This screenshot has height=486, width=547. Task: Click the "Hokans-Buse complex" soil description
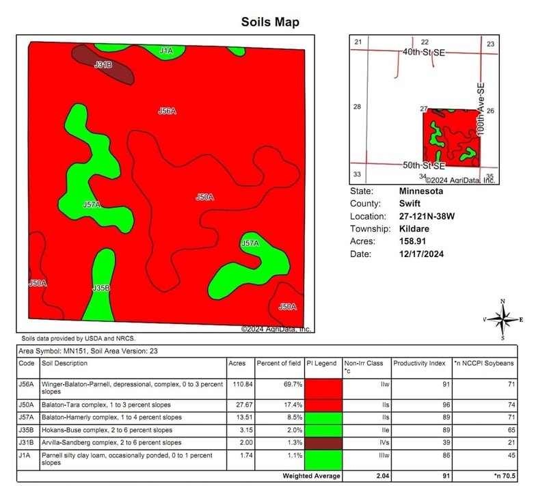(107, 430)
